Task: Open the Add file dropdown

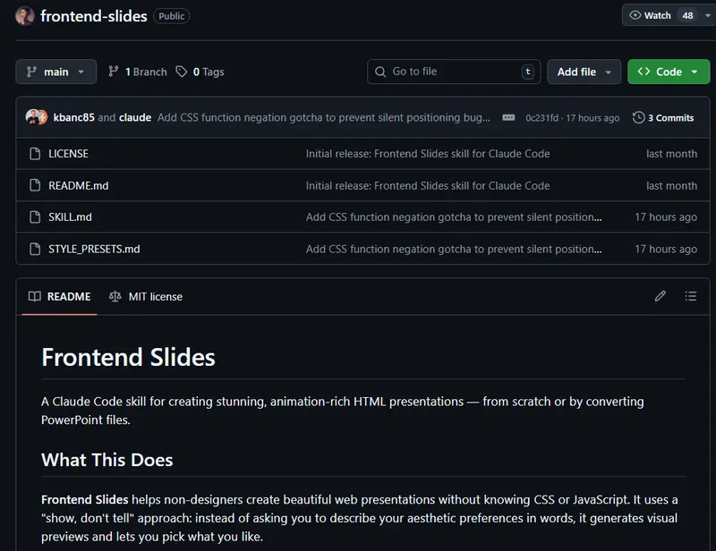Action: (x=584, y=72)
